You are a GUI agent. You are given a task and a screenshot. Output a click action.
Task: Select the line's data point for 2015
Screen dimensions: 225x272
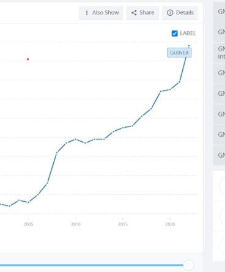123,128
